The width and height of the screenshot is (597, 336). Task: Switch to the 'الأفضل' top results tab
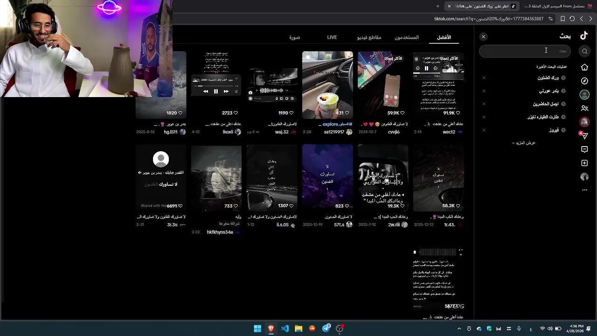click(x=444, y=37)
